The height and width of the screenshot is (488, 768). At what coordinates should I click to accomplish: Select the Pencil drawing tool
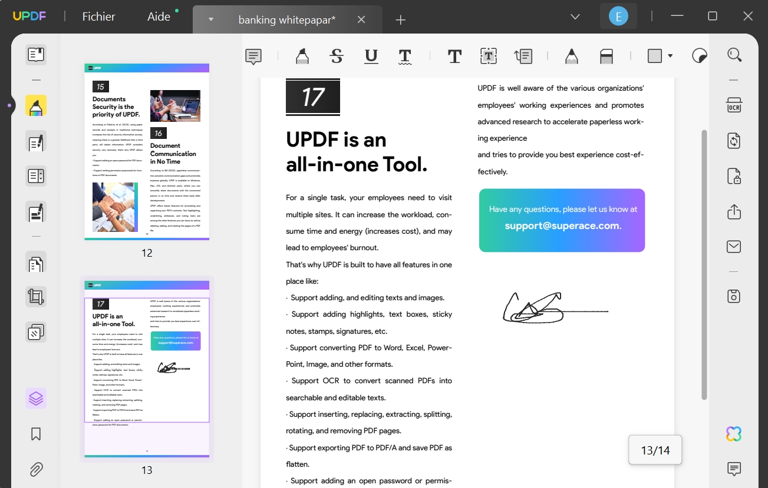[571, 56]
